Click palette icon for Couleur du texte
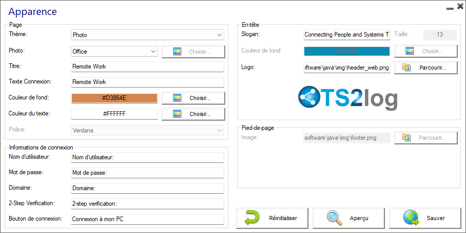Screen dimensions: 466x233 tap(177, 114)
